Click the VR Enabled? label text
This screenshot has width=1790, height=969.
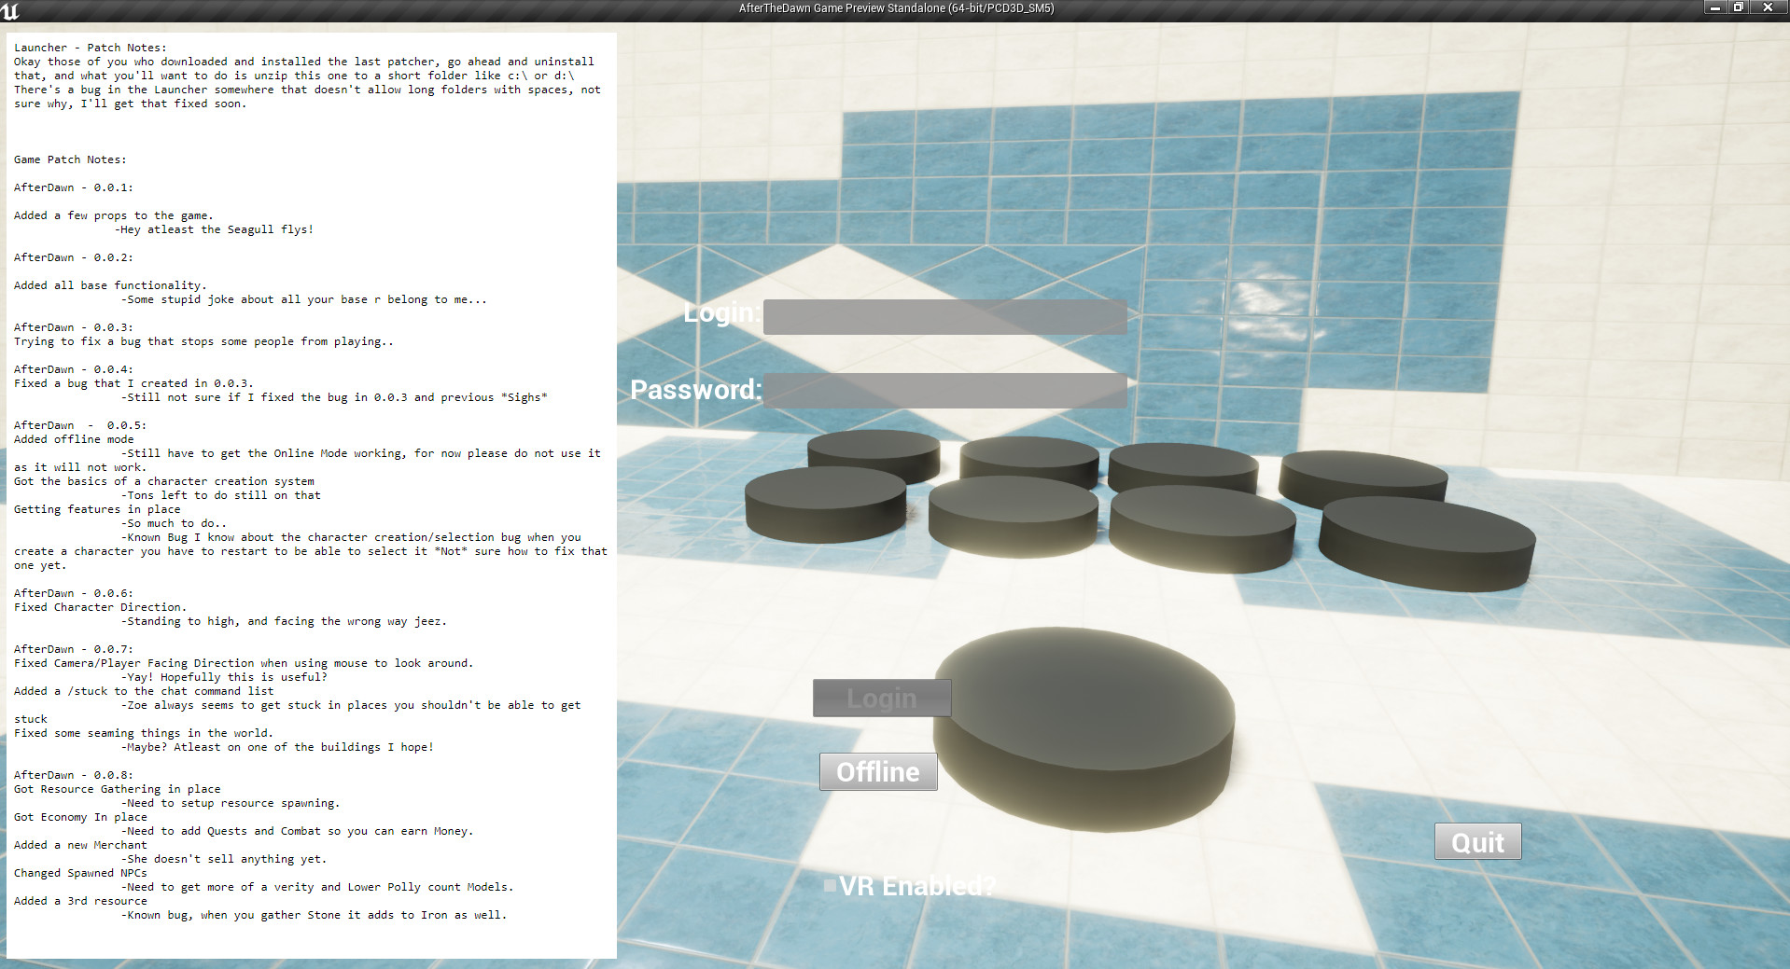(x=916, y=886)
